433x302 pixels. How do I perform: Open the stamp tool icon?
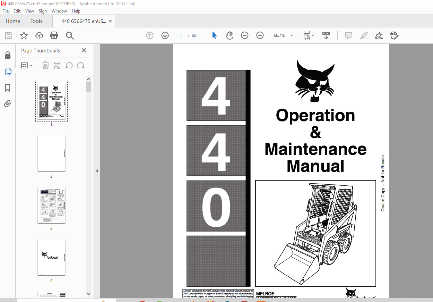(x=394, y=35)
